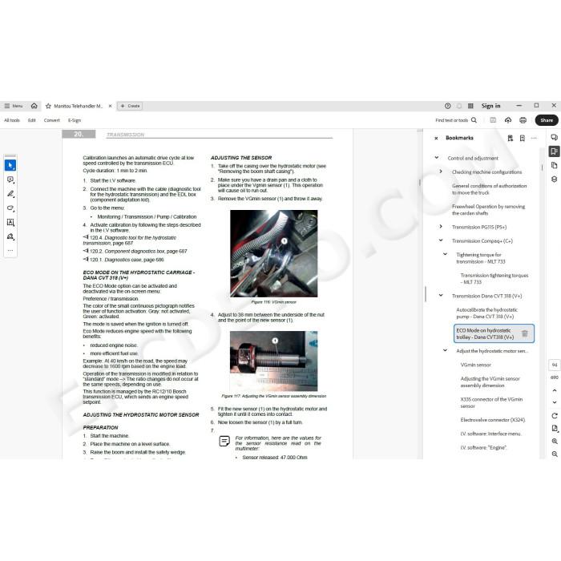Collapse Transmission Compaq+ (C+) bookmark
This screenshot has width=561, height=561.
click(441, 240)
